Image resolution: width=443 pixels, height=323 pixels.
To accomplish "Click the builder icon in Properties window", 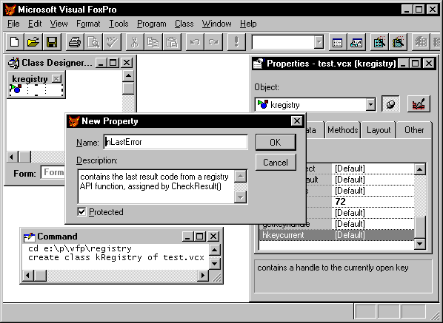I will (419, 104).
